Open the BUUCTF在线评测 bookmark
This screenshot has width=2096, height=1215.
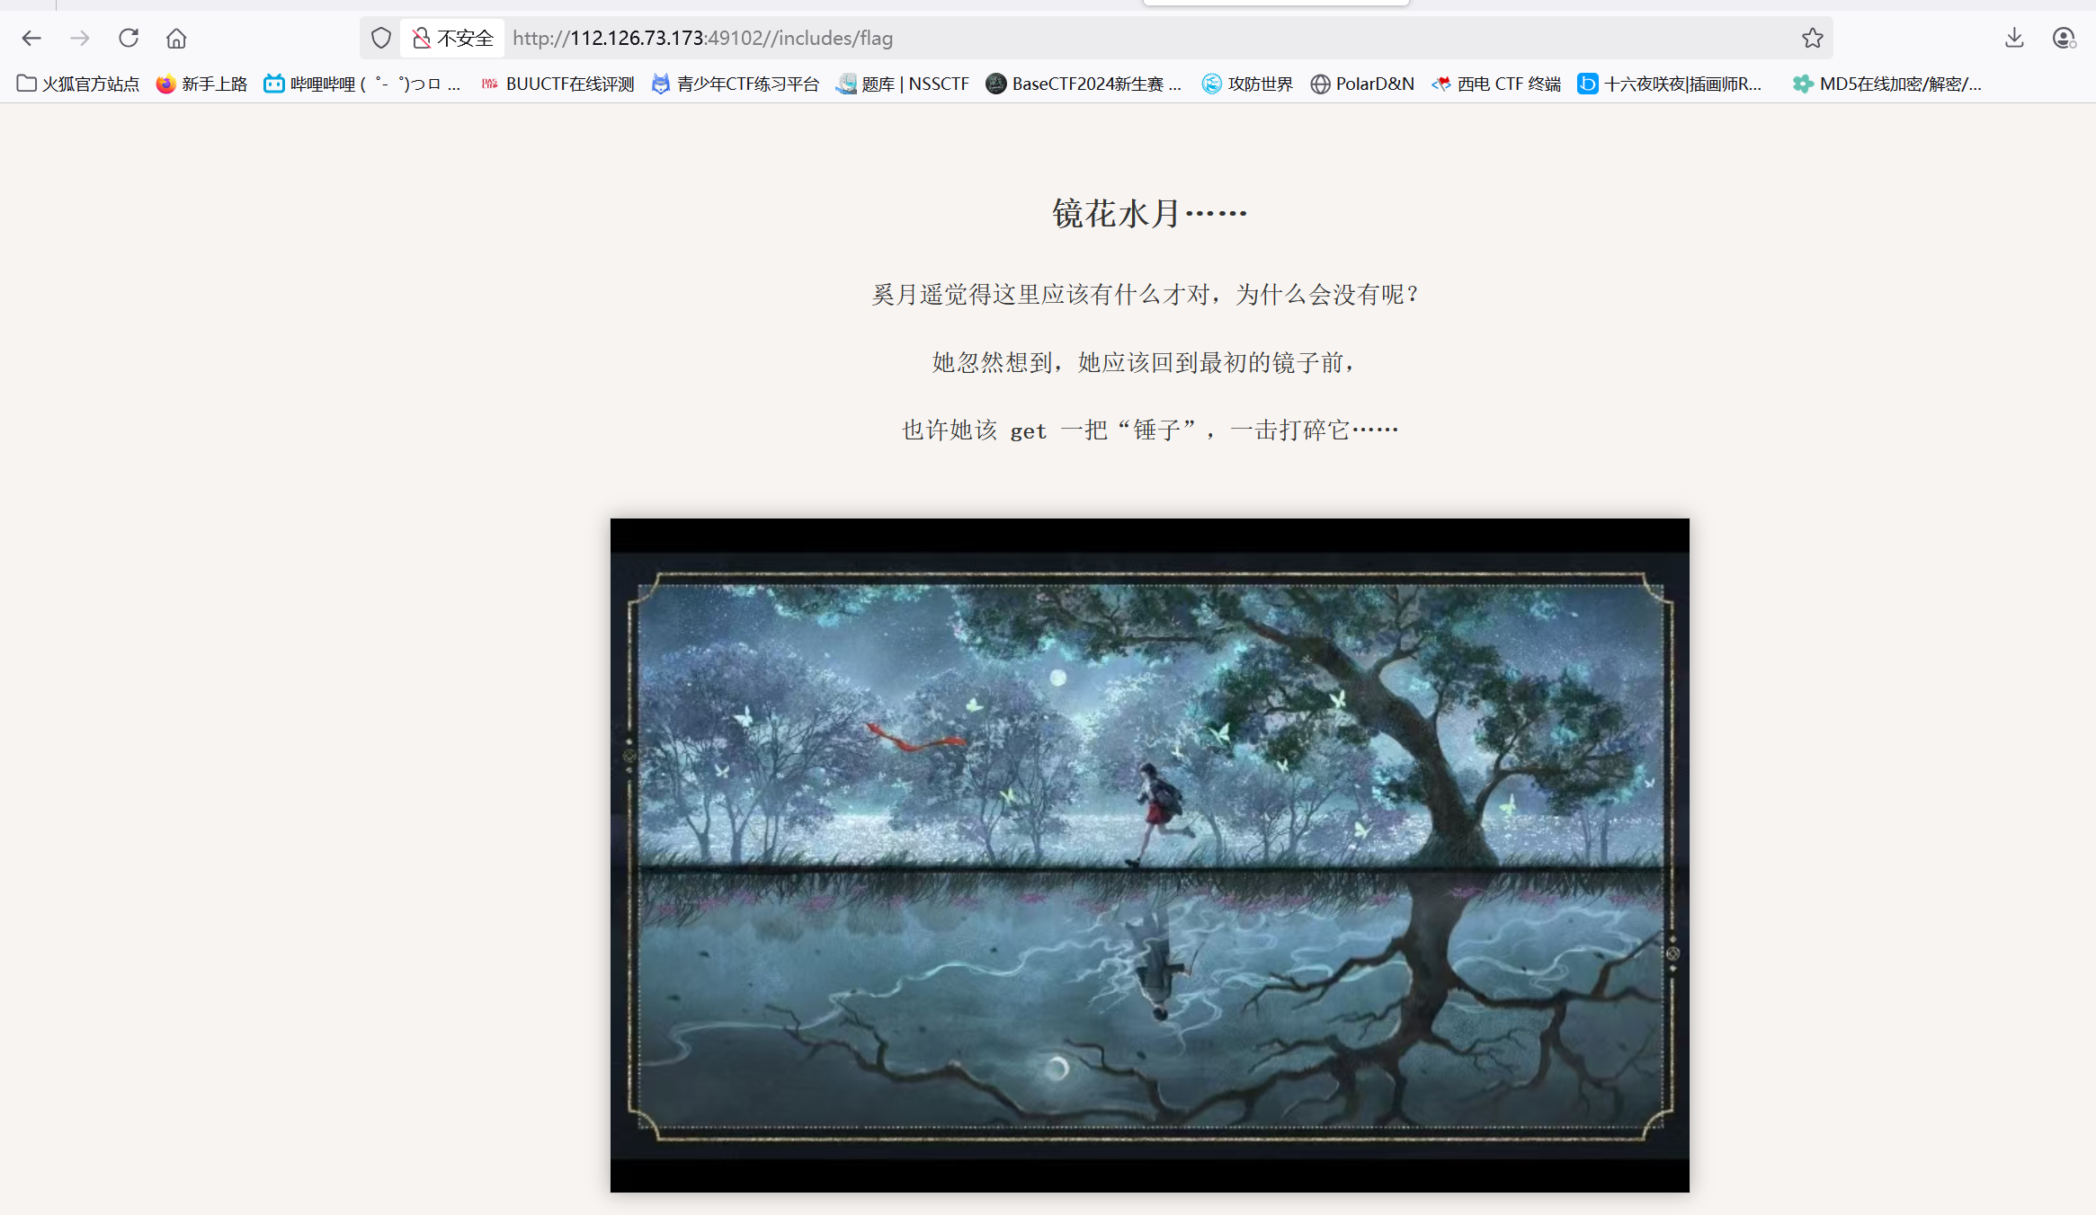click(x=557, y=84)
